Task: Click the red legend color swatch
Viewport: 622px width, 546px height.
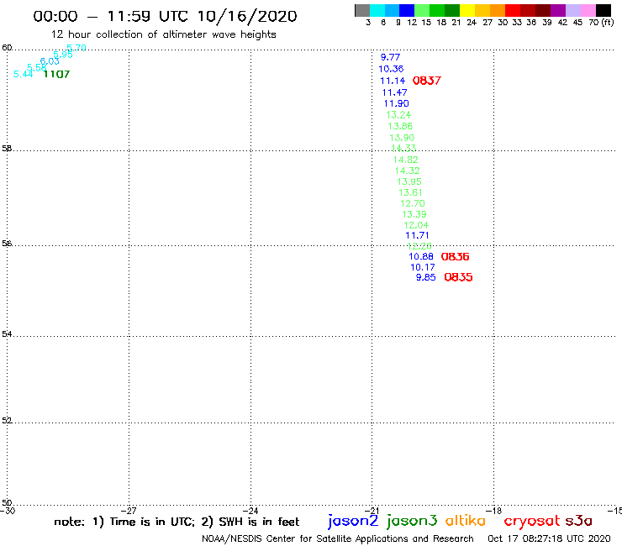Action: coord(513,10)
